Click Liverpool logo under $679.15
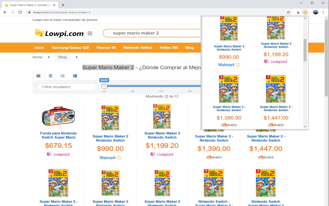 (x=58, y=154)
